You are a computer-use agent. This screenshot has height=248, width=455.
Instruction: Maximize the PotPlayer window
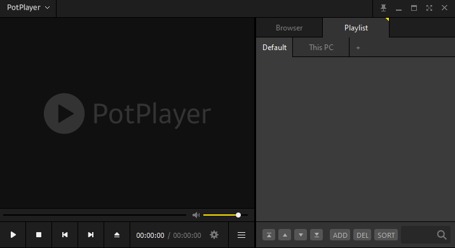click(414, 8)
